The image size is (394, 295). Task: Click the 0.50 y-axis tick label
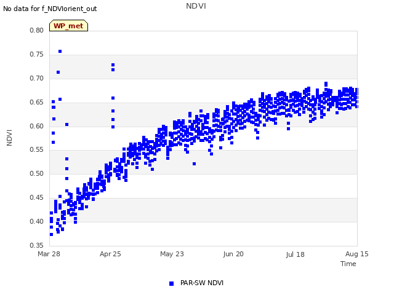pyautogui.click(x=37, y=173)
